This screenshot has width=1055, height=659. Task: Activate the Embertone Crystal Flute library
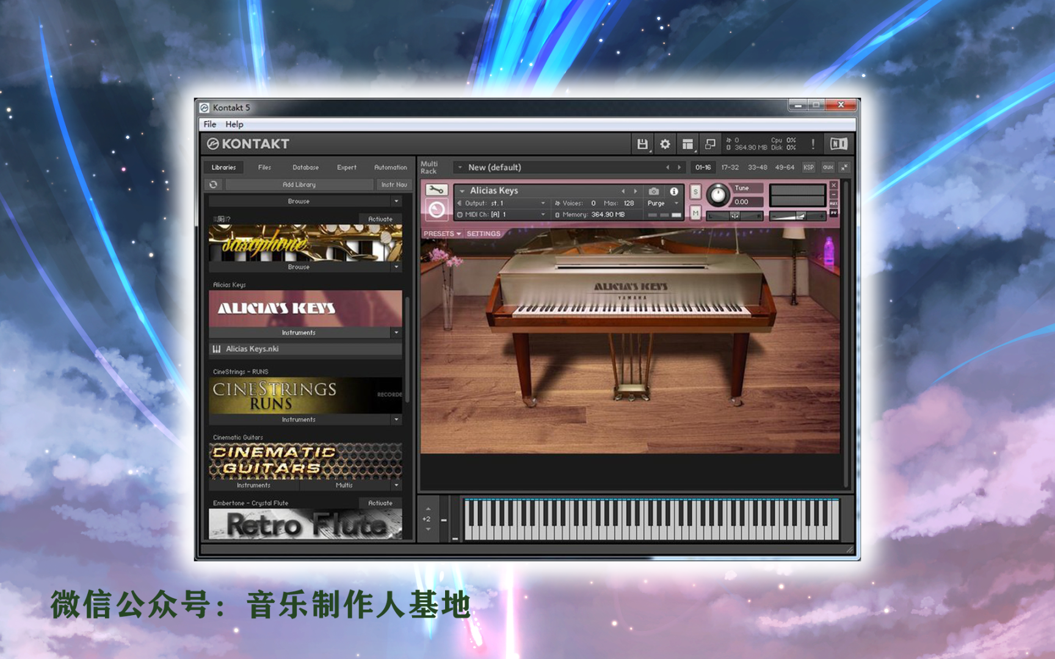tap(380, 503)
